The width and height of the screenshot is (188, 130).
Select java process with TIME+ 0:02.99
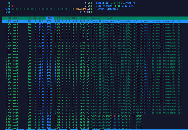[x=95, y=24]
